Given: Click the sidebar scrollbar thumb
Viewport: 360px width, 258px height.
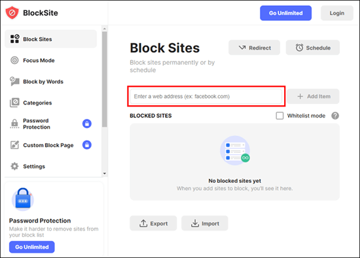Looking at the screenshot, I should click(105, 79).
